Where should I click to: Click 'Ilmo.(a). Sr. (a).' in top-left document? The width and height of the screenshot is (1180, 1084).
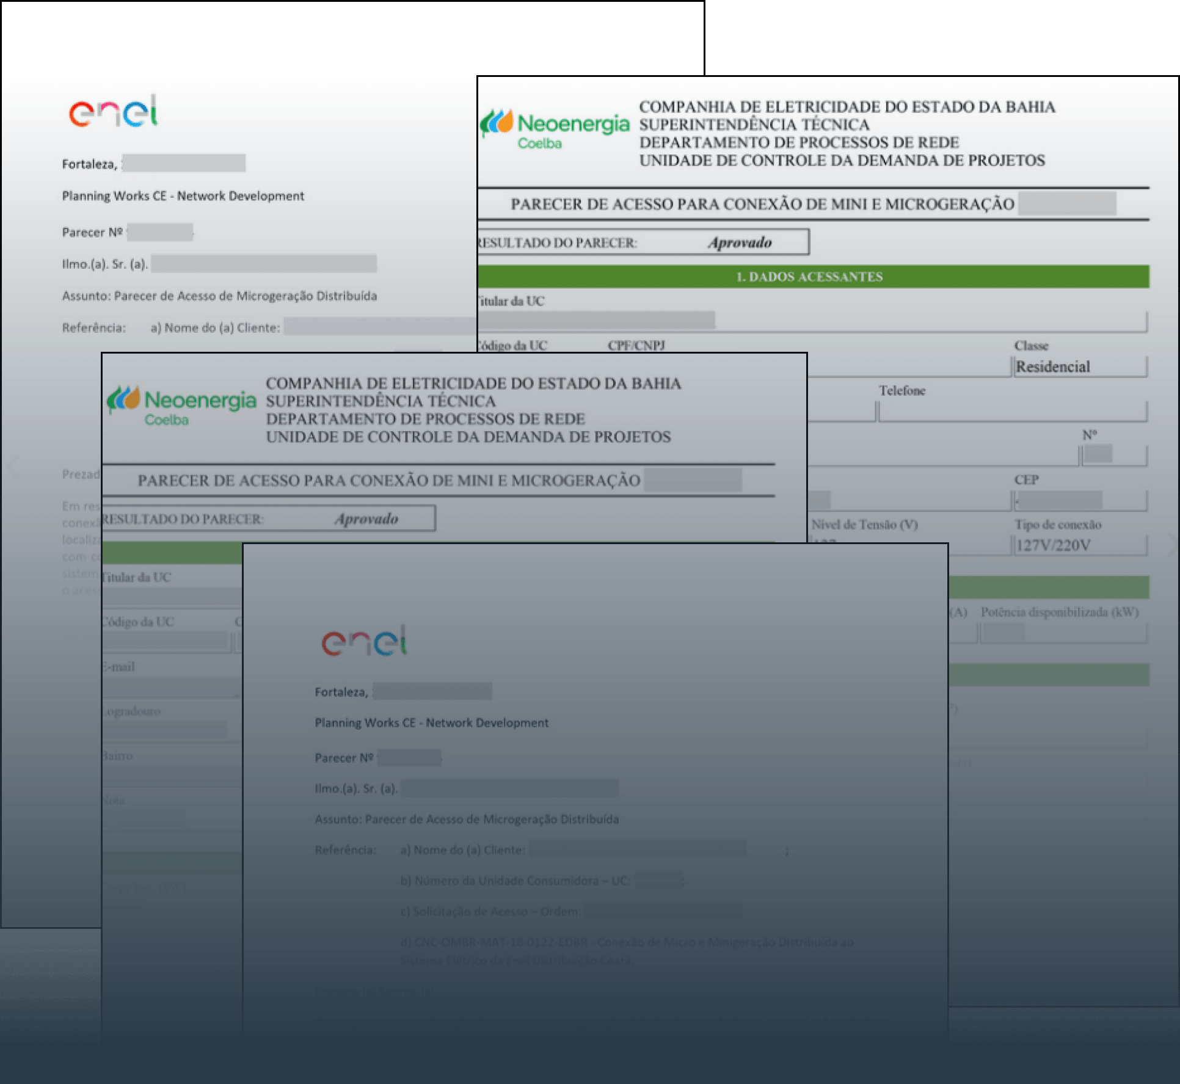[x=105, y=264]
